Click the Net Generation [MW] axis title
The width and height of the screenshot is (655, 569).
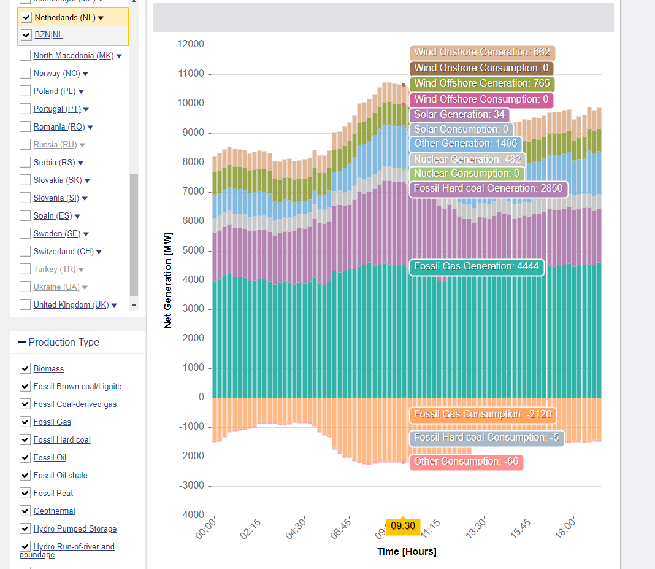[167, 281]
